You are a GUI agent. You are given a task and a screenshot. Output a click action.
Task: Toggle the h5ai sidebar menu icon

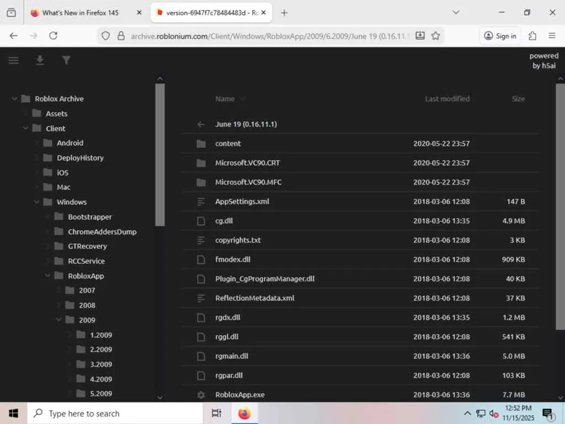pyautogui.click(x=14, y=60)
